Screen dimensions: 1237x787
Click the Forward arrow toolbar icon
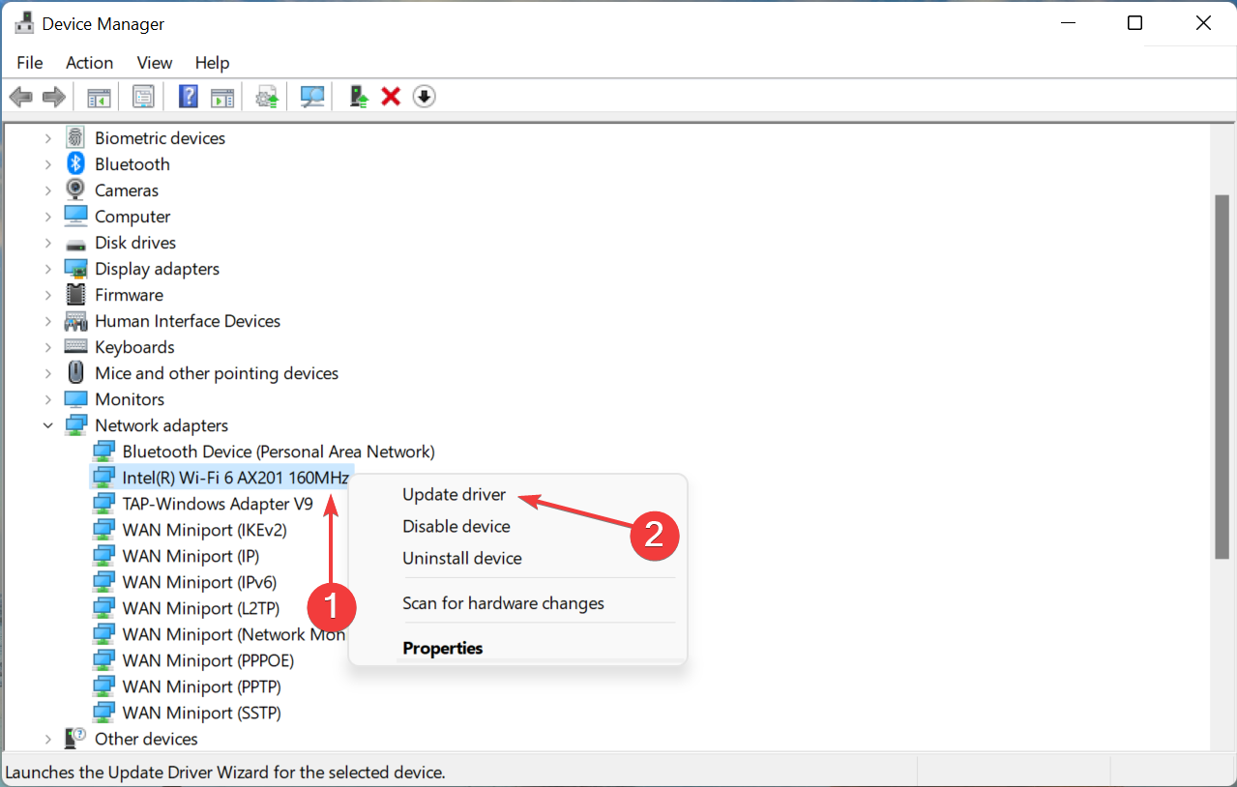point(54,97)
